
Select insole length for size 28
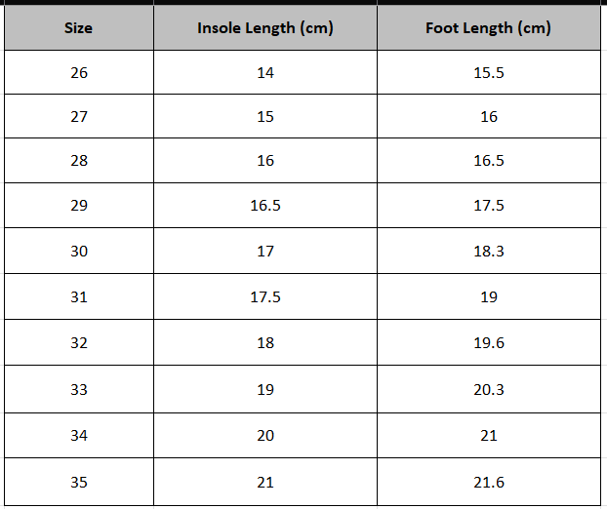click(x=265, y=161)
